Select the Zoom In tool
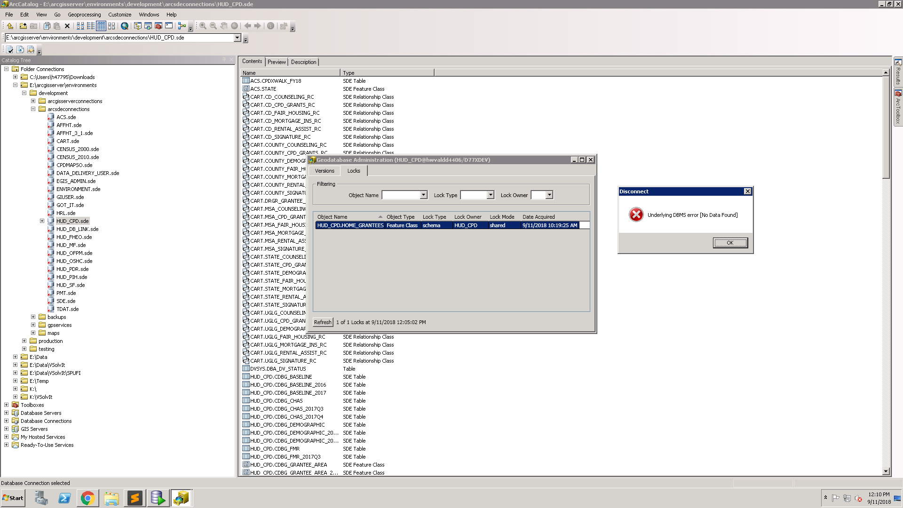 tap(203, 26)
